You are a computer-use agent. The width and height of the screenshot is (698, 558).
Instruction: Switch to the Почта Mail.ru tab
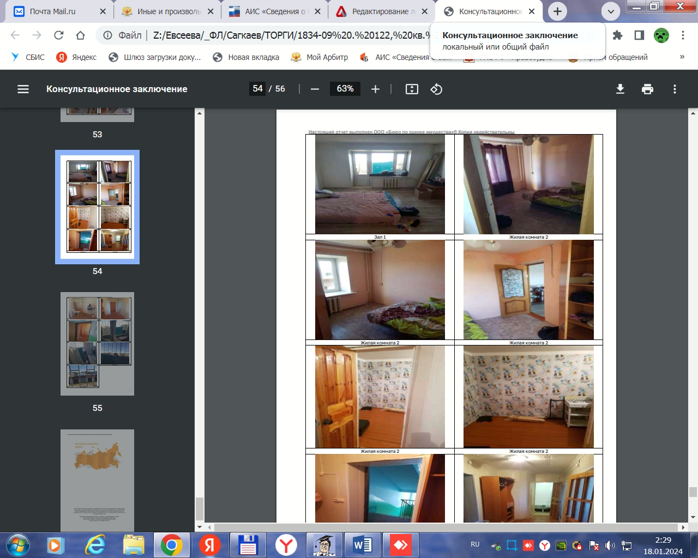click(x=60, y=11)
